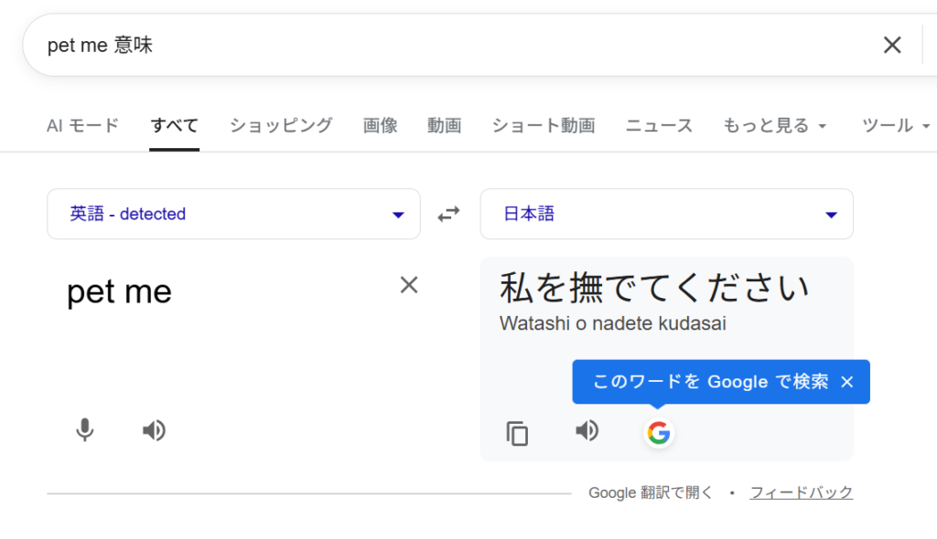Search the translated word with Google icon

point(659,433)
